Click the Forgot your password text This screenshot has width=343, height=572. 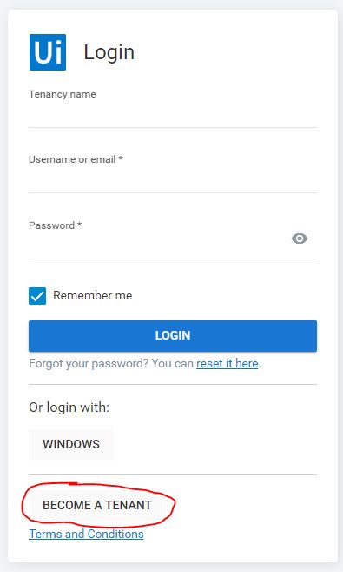pos(89,364)
